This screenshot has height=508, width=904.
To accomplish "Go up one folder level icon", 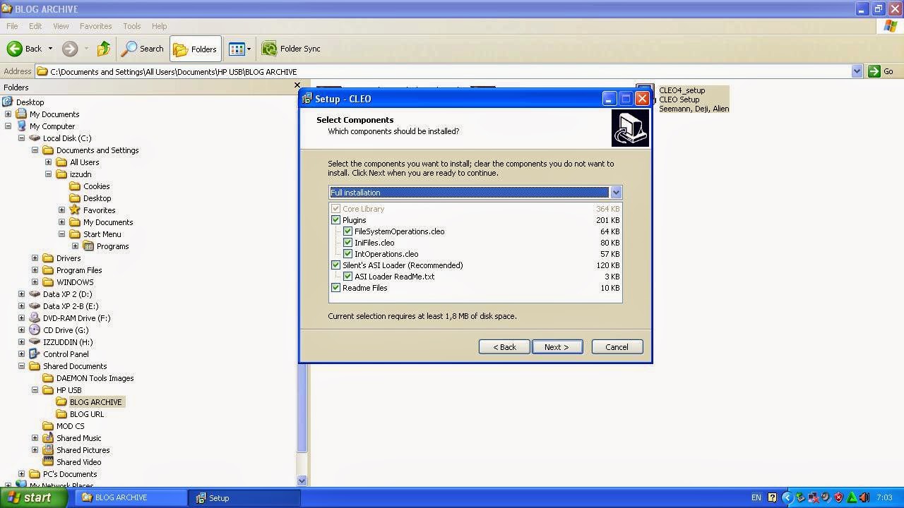I will coord(104,49).
